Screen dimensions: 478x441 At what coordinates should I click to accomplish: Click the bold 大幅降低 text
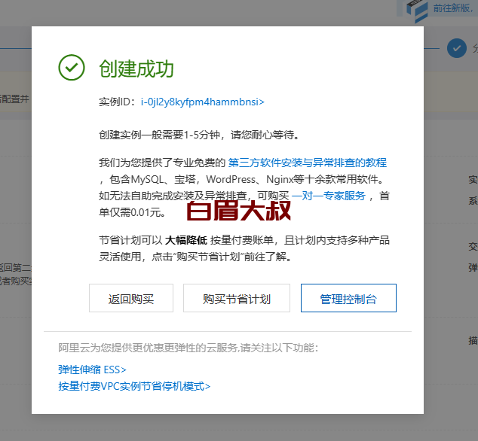pyautogui.click(x=186, y=240)
